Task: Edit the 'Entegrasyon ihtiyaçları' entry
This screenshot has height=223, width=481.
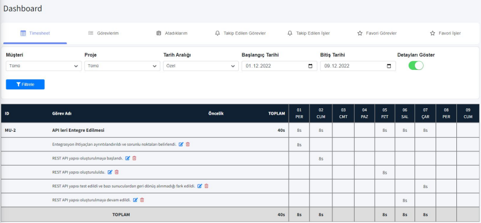Action: click(x=181, y=144)
